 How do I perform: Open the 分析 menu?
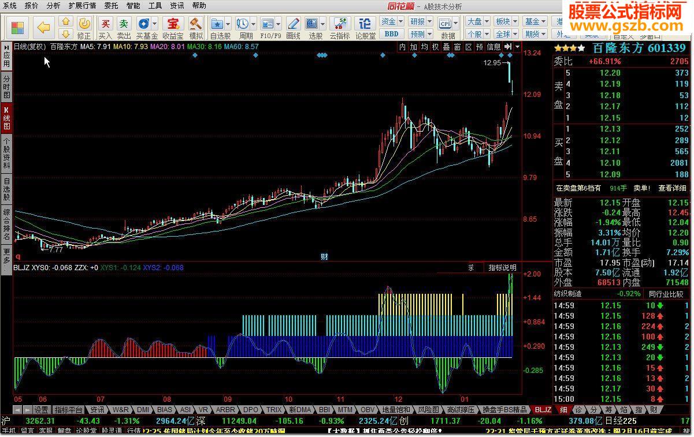(53, 5)
